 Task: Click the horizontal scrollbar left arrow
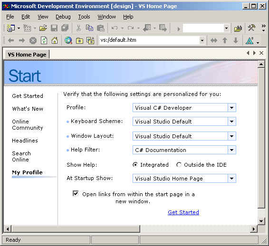[x=8, y=229]
